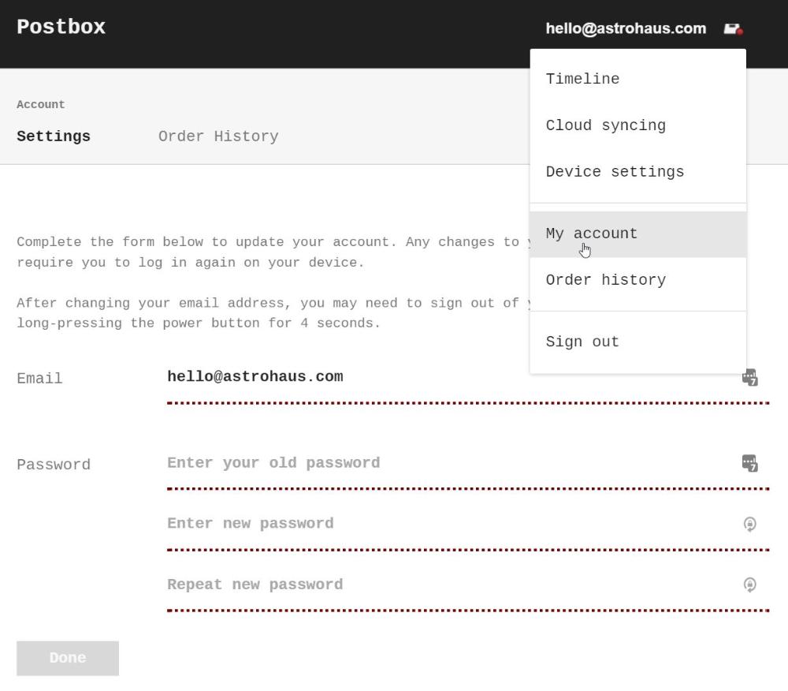The height and width of the screenshot is (691, 788).
Task: Click generate-password icon in repeat password field
Action: pos(750,585)
